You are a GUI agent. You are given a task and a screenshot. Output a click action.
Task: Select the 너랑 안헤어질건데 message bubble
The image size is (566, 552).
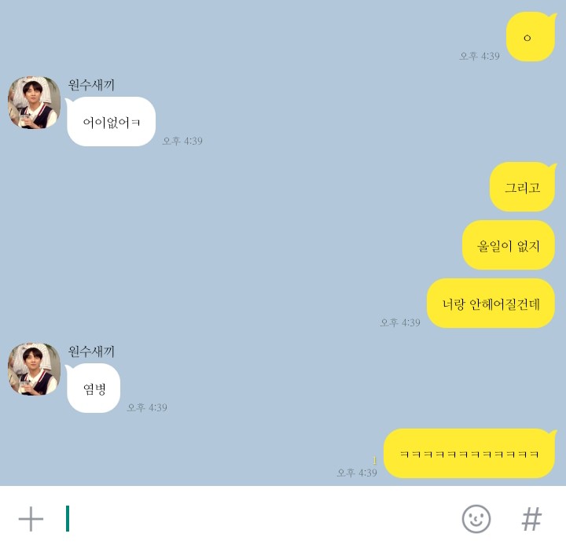(x=491, y=304)
